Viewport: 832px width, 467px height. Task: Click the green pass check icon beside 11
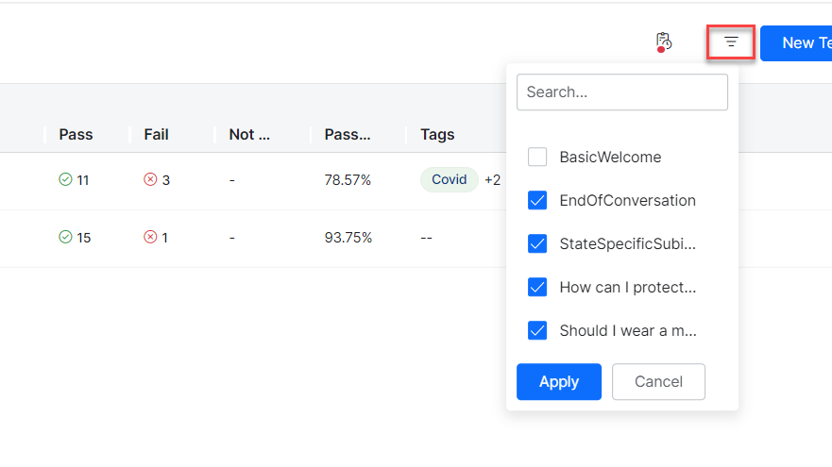pos(65,179)
